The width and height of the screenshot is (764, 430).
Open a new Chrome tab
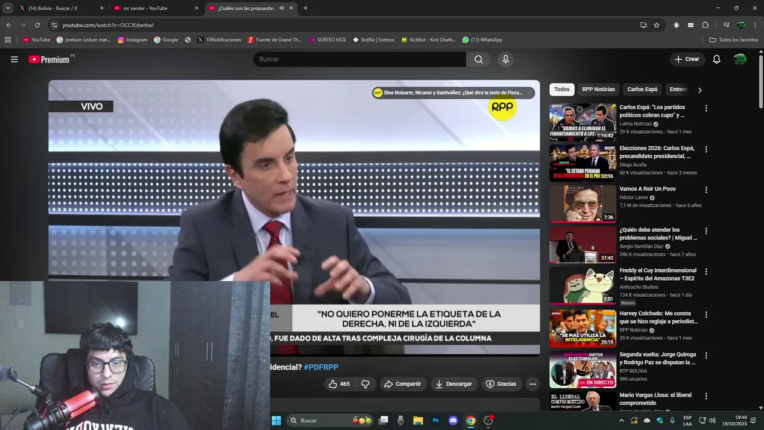click(306, 8)
